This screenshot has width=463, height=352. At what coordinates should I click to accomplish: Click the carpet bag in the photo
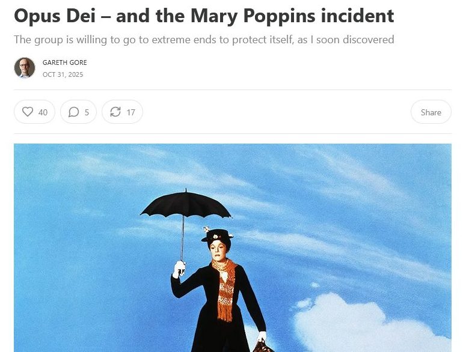262,347
